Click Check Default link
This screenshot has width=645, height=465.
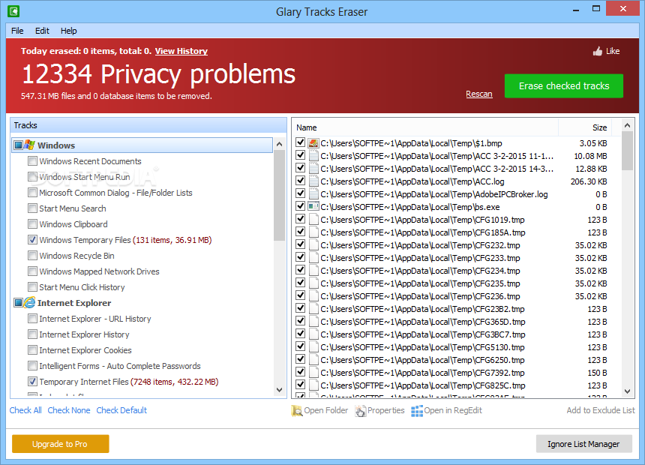coord(121,410)
